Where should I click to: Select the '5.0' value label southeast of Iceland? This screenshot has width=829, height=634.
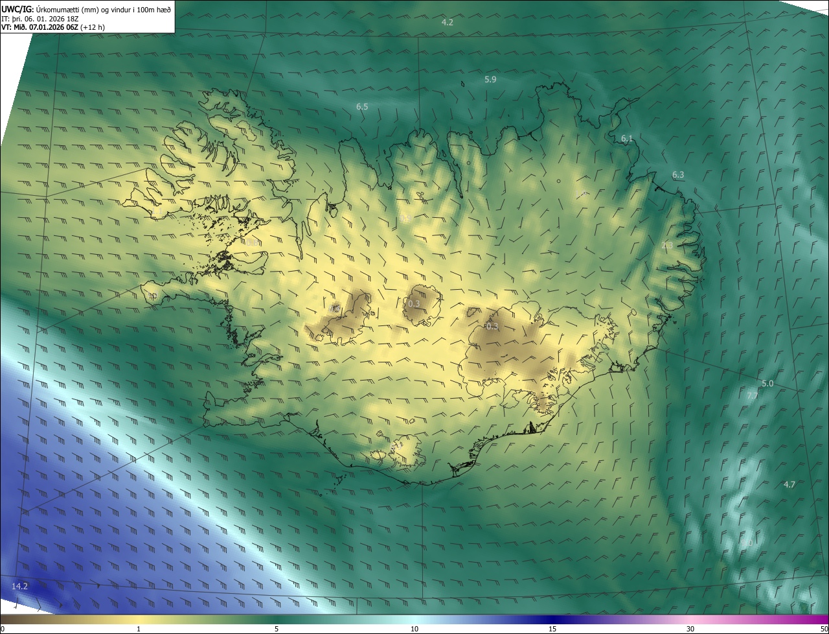click(x=767, y=384)
